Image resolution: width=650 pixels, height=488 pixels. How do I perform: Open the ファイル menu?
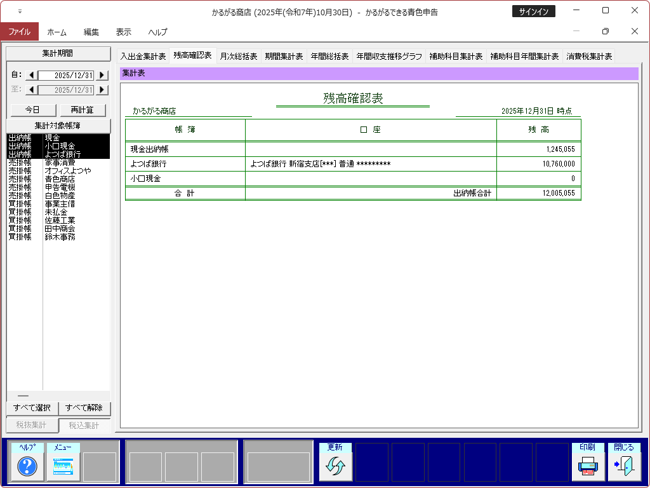[x=19, y=32]
